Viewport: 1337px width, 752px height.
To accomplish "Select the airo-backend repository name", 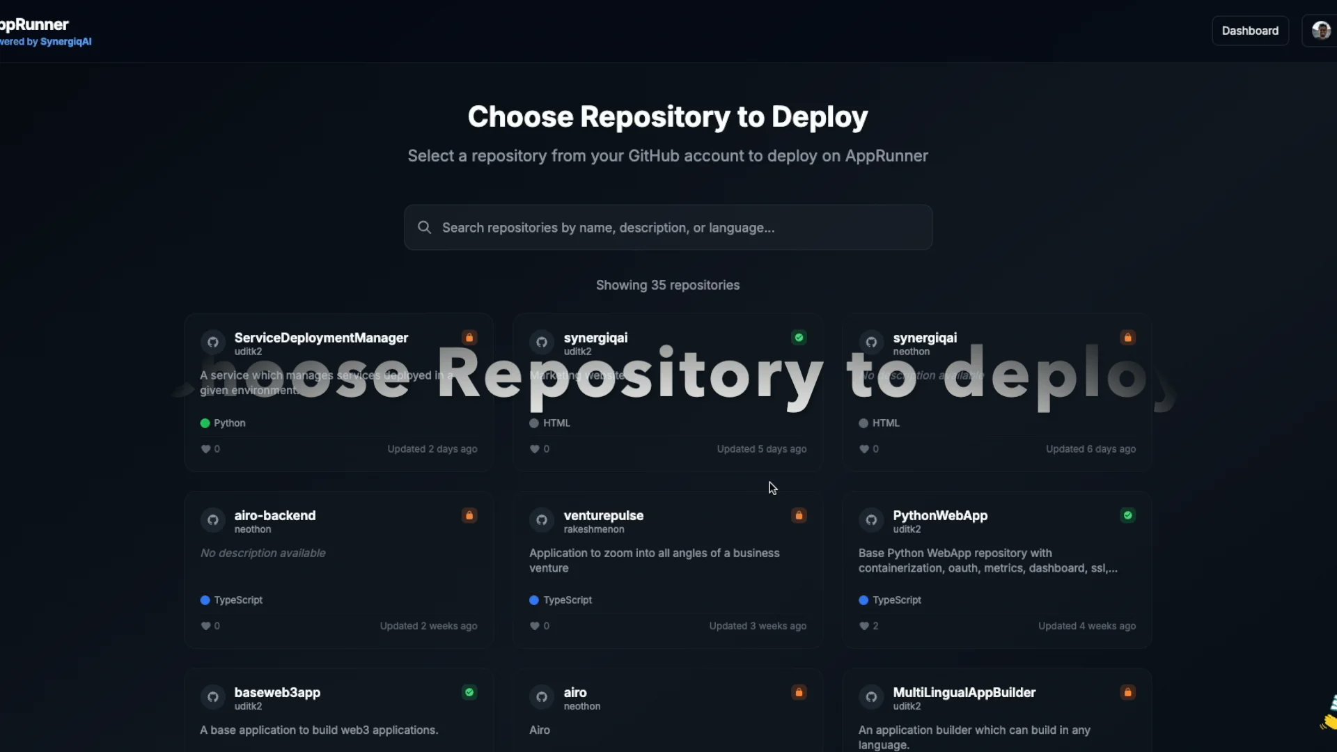I will tap(275, 515).
